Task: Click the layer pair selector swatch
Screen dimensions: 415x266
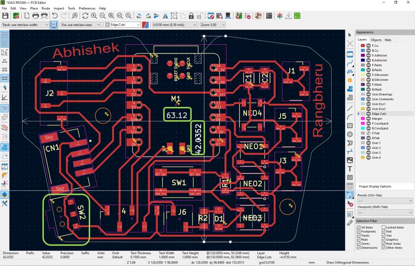Action: pos(145,25)
